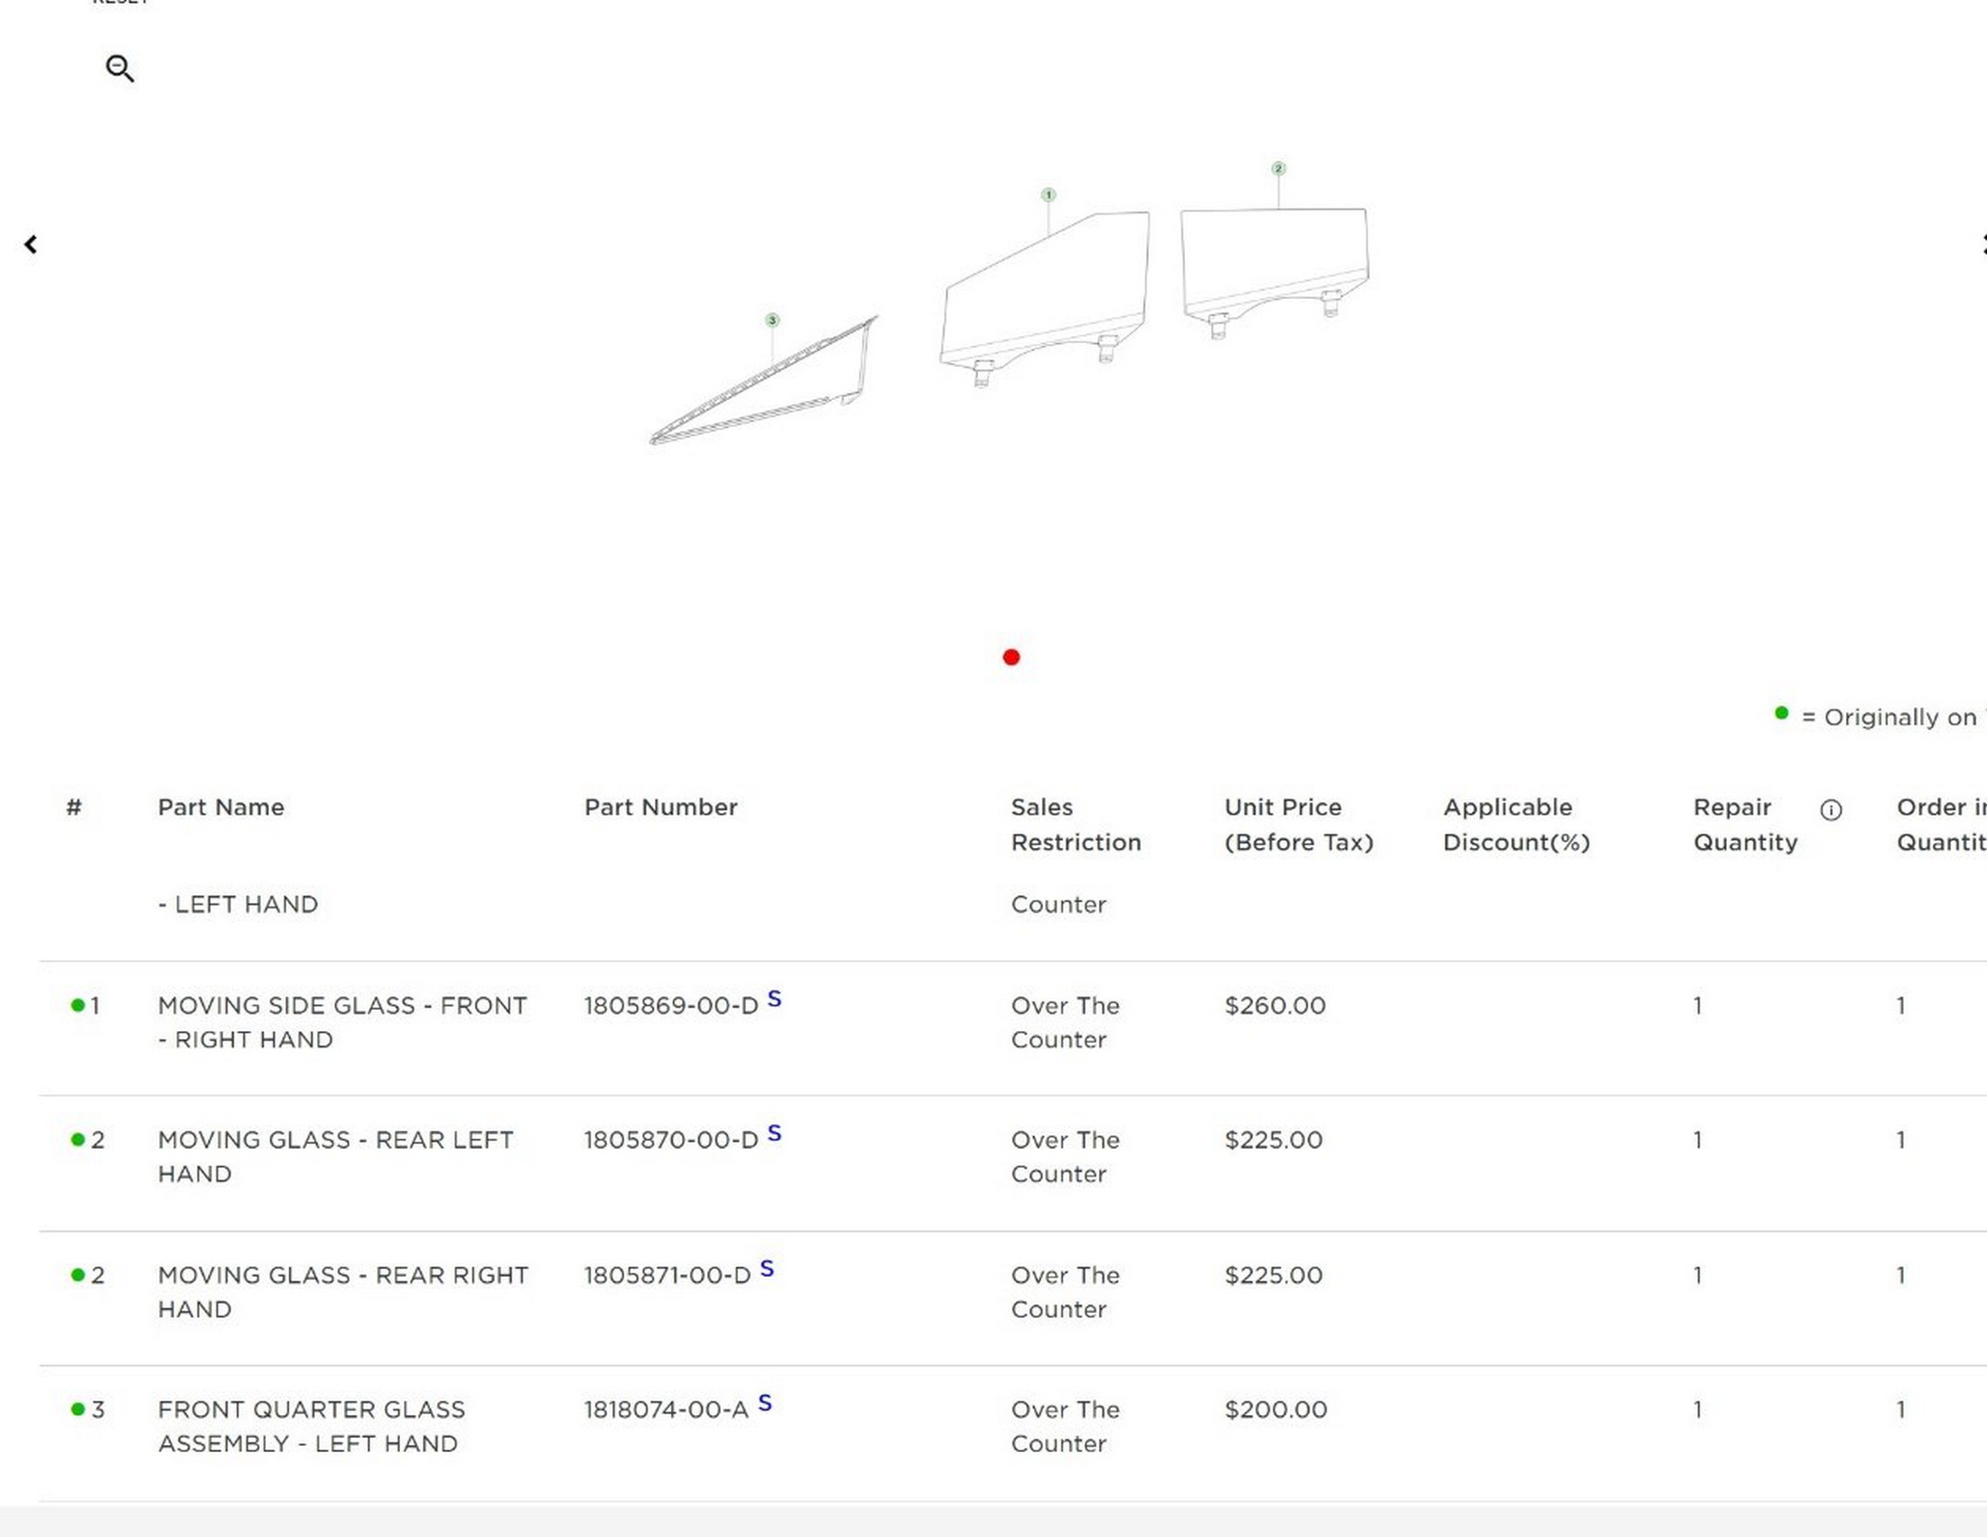Click the S marker beside 1805869-00-D
This screenshot has width=1987, height=1537.
point(774,999)
